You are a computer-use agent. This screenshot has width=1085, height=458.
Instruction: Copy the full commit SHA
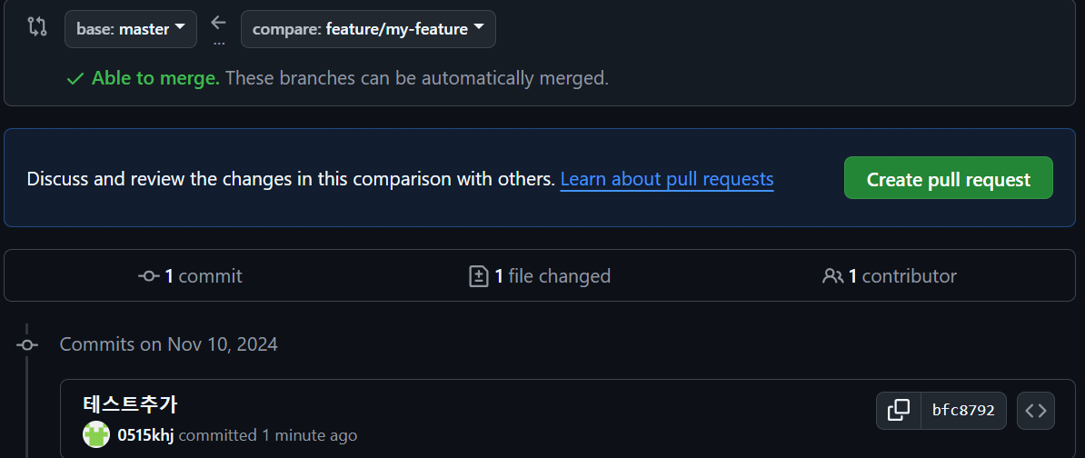coord(898,411)
